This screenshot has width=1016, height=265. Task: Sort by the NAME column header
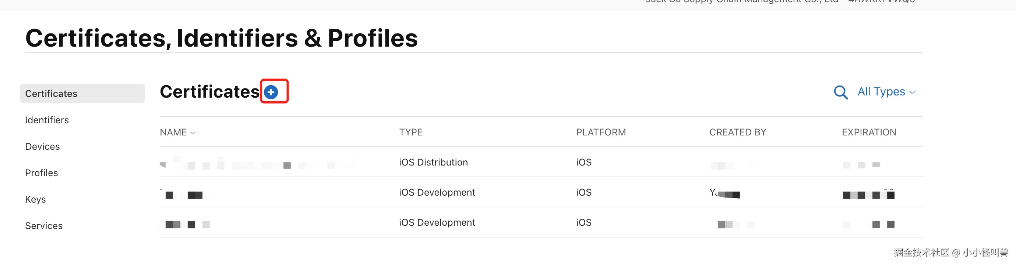click(x=173, y=132)
